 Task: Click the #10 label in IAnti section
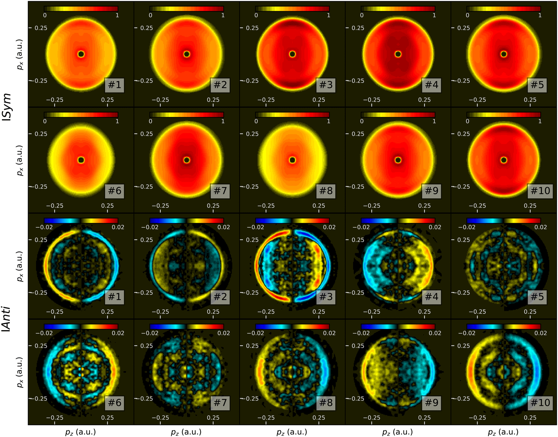[x=540, y=403]
